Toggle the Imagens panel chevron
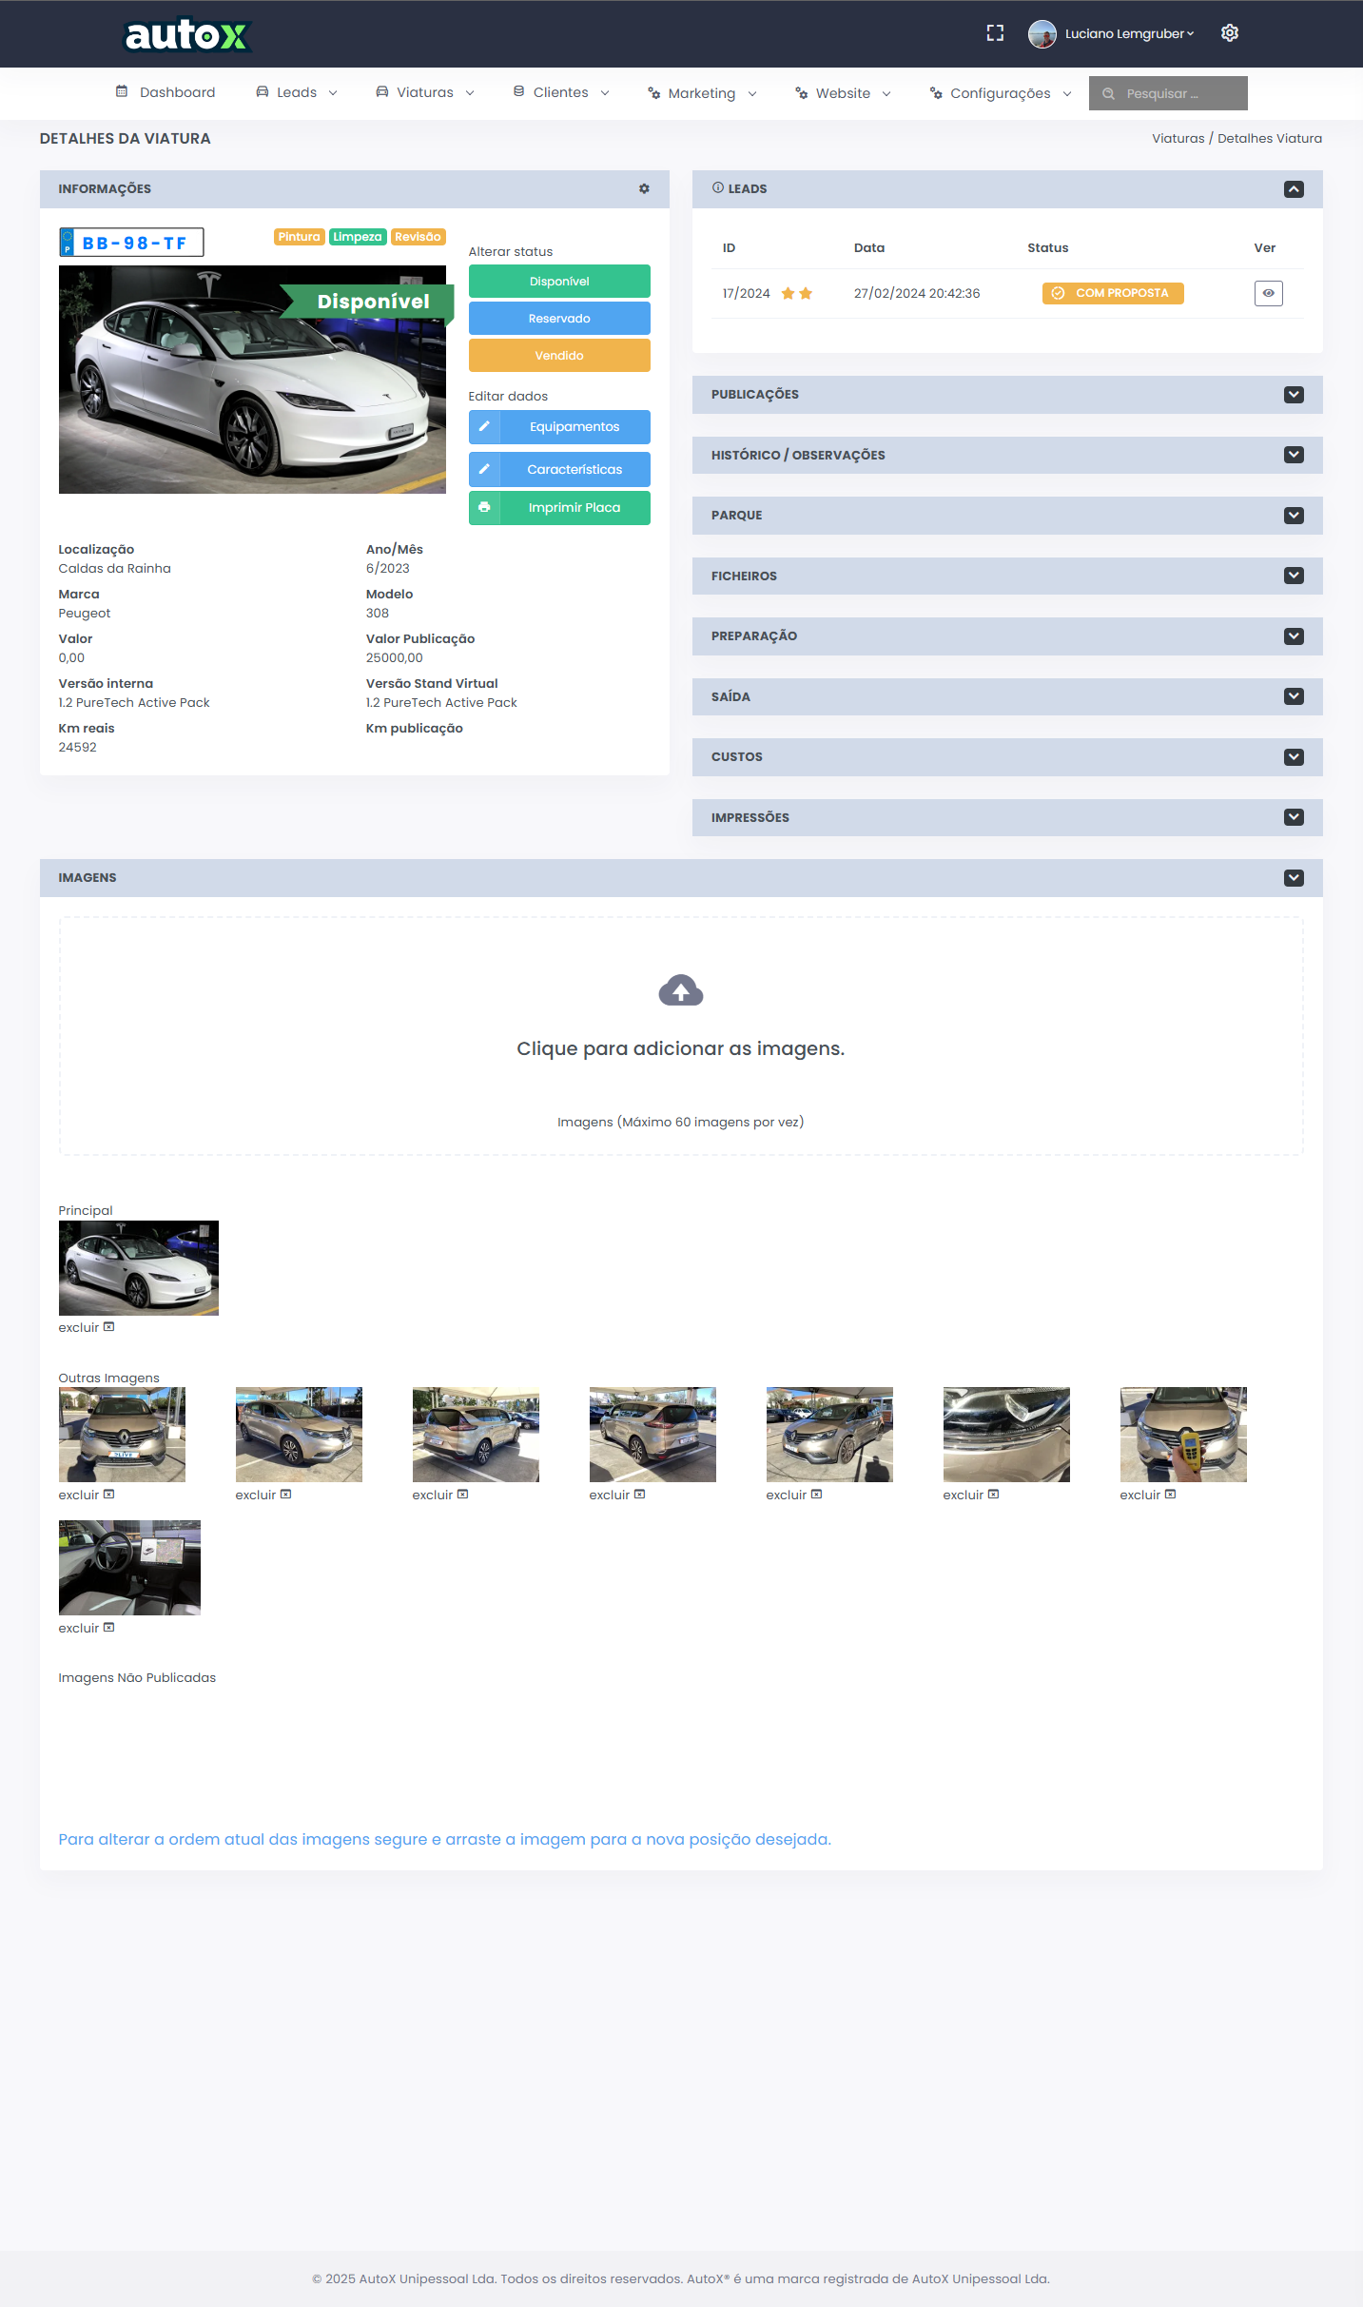Viewport: 1363px width, 2307px height. point(1294,878)
